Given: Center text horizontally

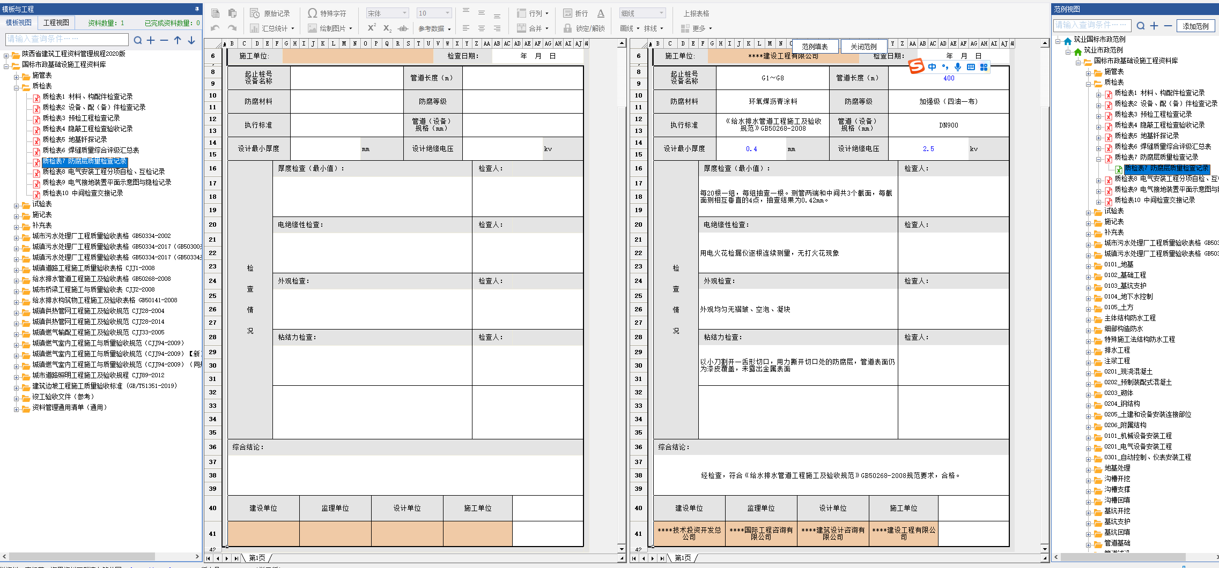Looking at the screenshot, I should (482, 28).
